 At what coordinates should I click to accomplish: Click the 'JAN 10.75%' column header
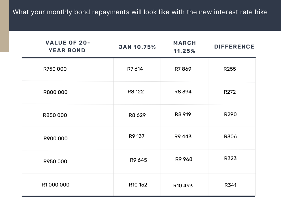click(x=137, y=47)
